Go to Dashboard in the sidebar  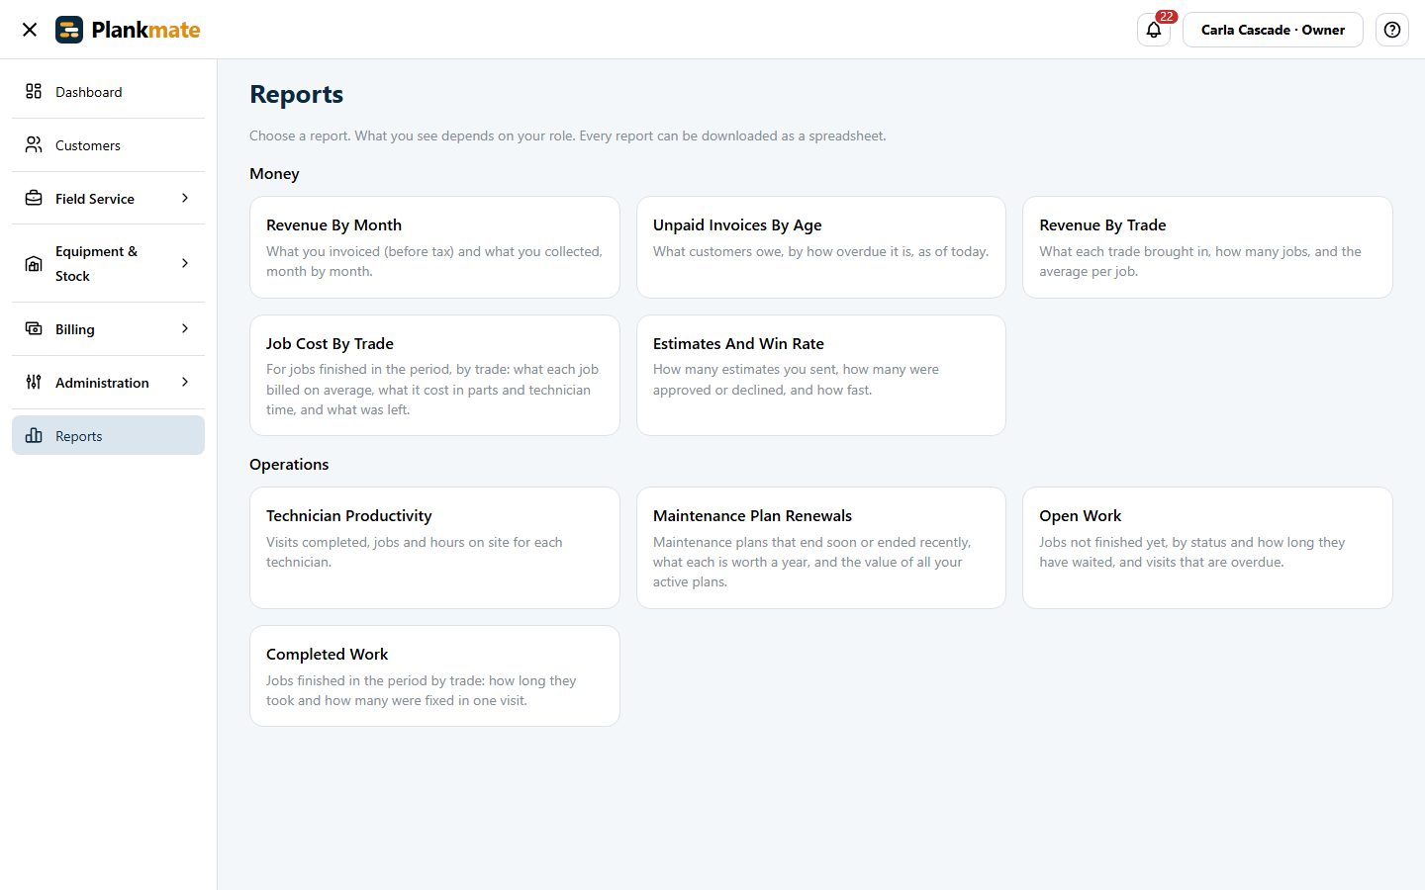tap(108, 92)
